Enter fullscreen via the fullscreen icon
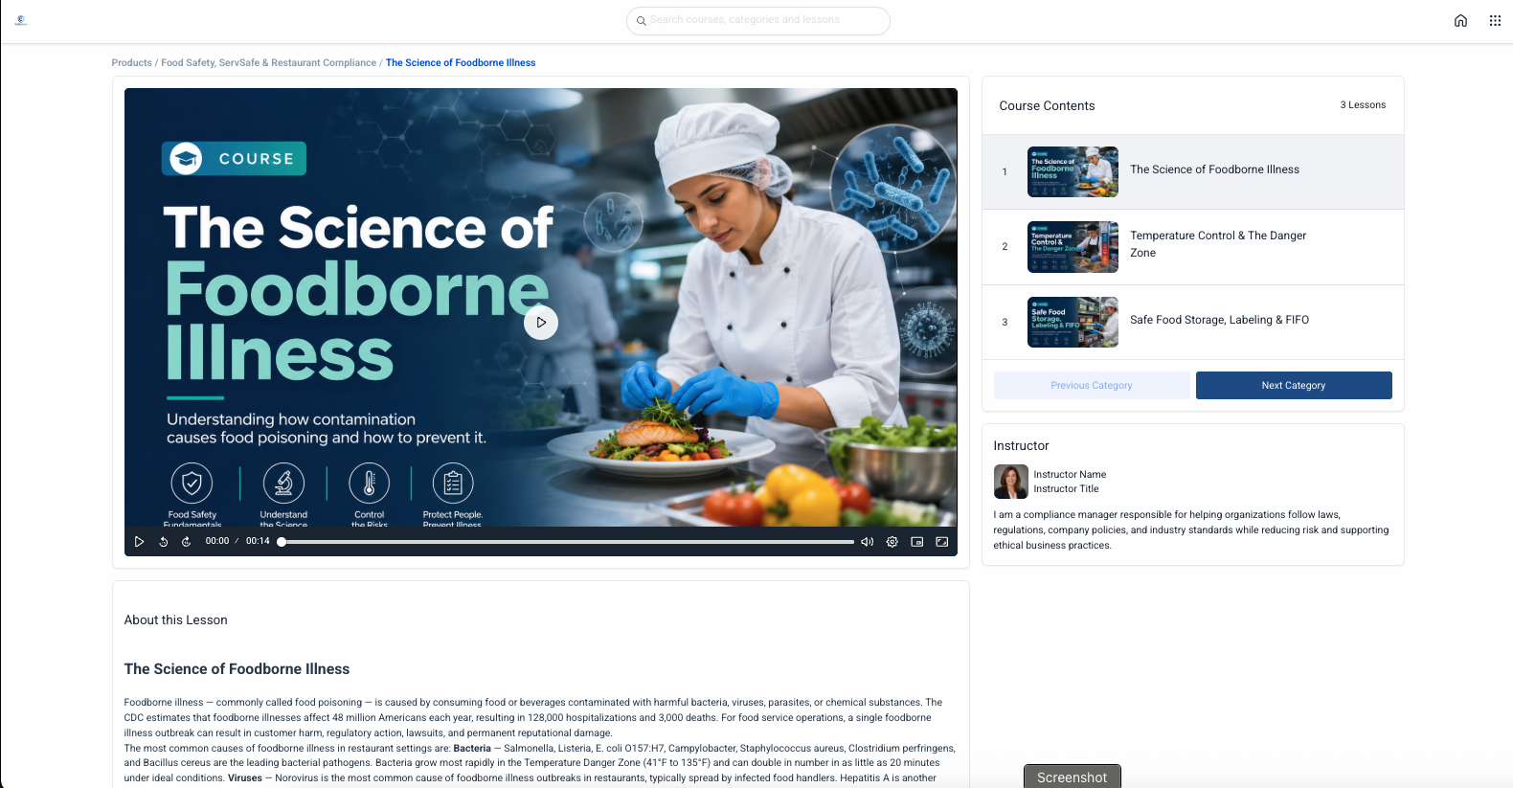 [942, 542]
